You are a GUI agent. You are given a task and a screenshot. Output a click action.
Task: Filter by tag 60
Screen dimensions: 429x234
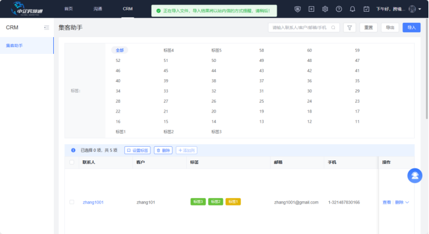pyautogui.click(x=310, y=50)
